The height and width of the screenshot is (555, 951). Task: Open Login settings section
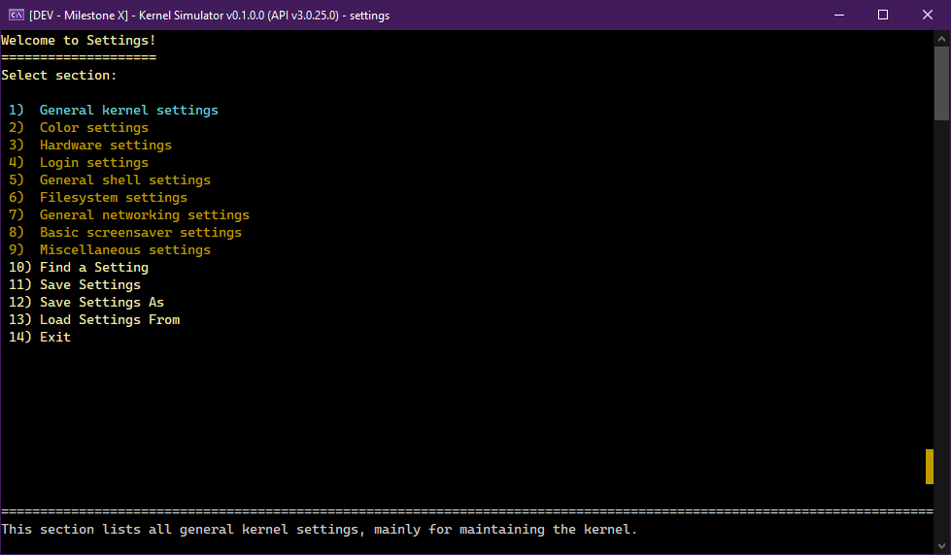pyautogui.click(x=93, y=163)
